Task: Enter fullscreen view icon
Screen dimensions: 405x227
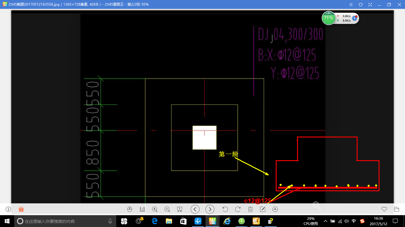Action: click(x=370, y=4)
